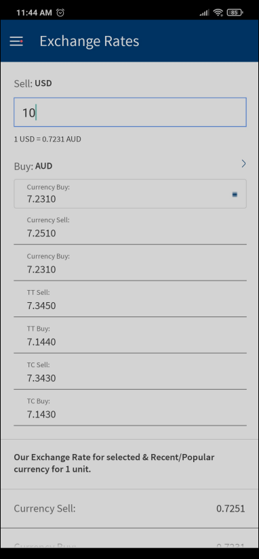This screenshot has height=559, width=259.
Task: Pick the TC Sell 7.3430 option
Action: (130, 371)
